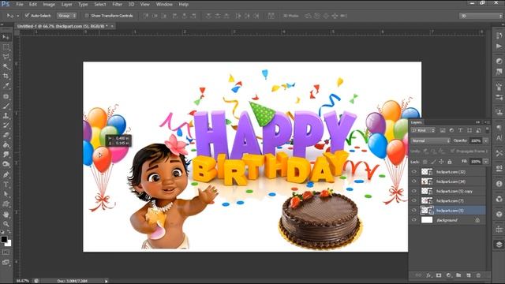This screenshot has height=284, width=505.
Task: Open the Normal blend mode dropdown
Action: pyautogui.click(x=431, y=140)
